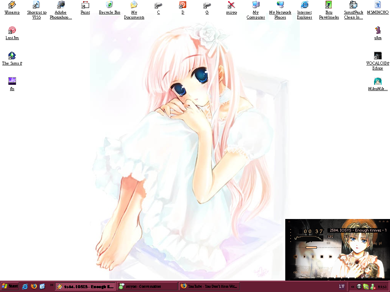Select the miiyo desktop icon
Screen dimensions: 390x292
231,8
